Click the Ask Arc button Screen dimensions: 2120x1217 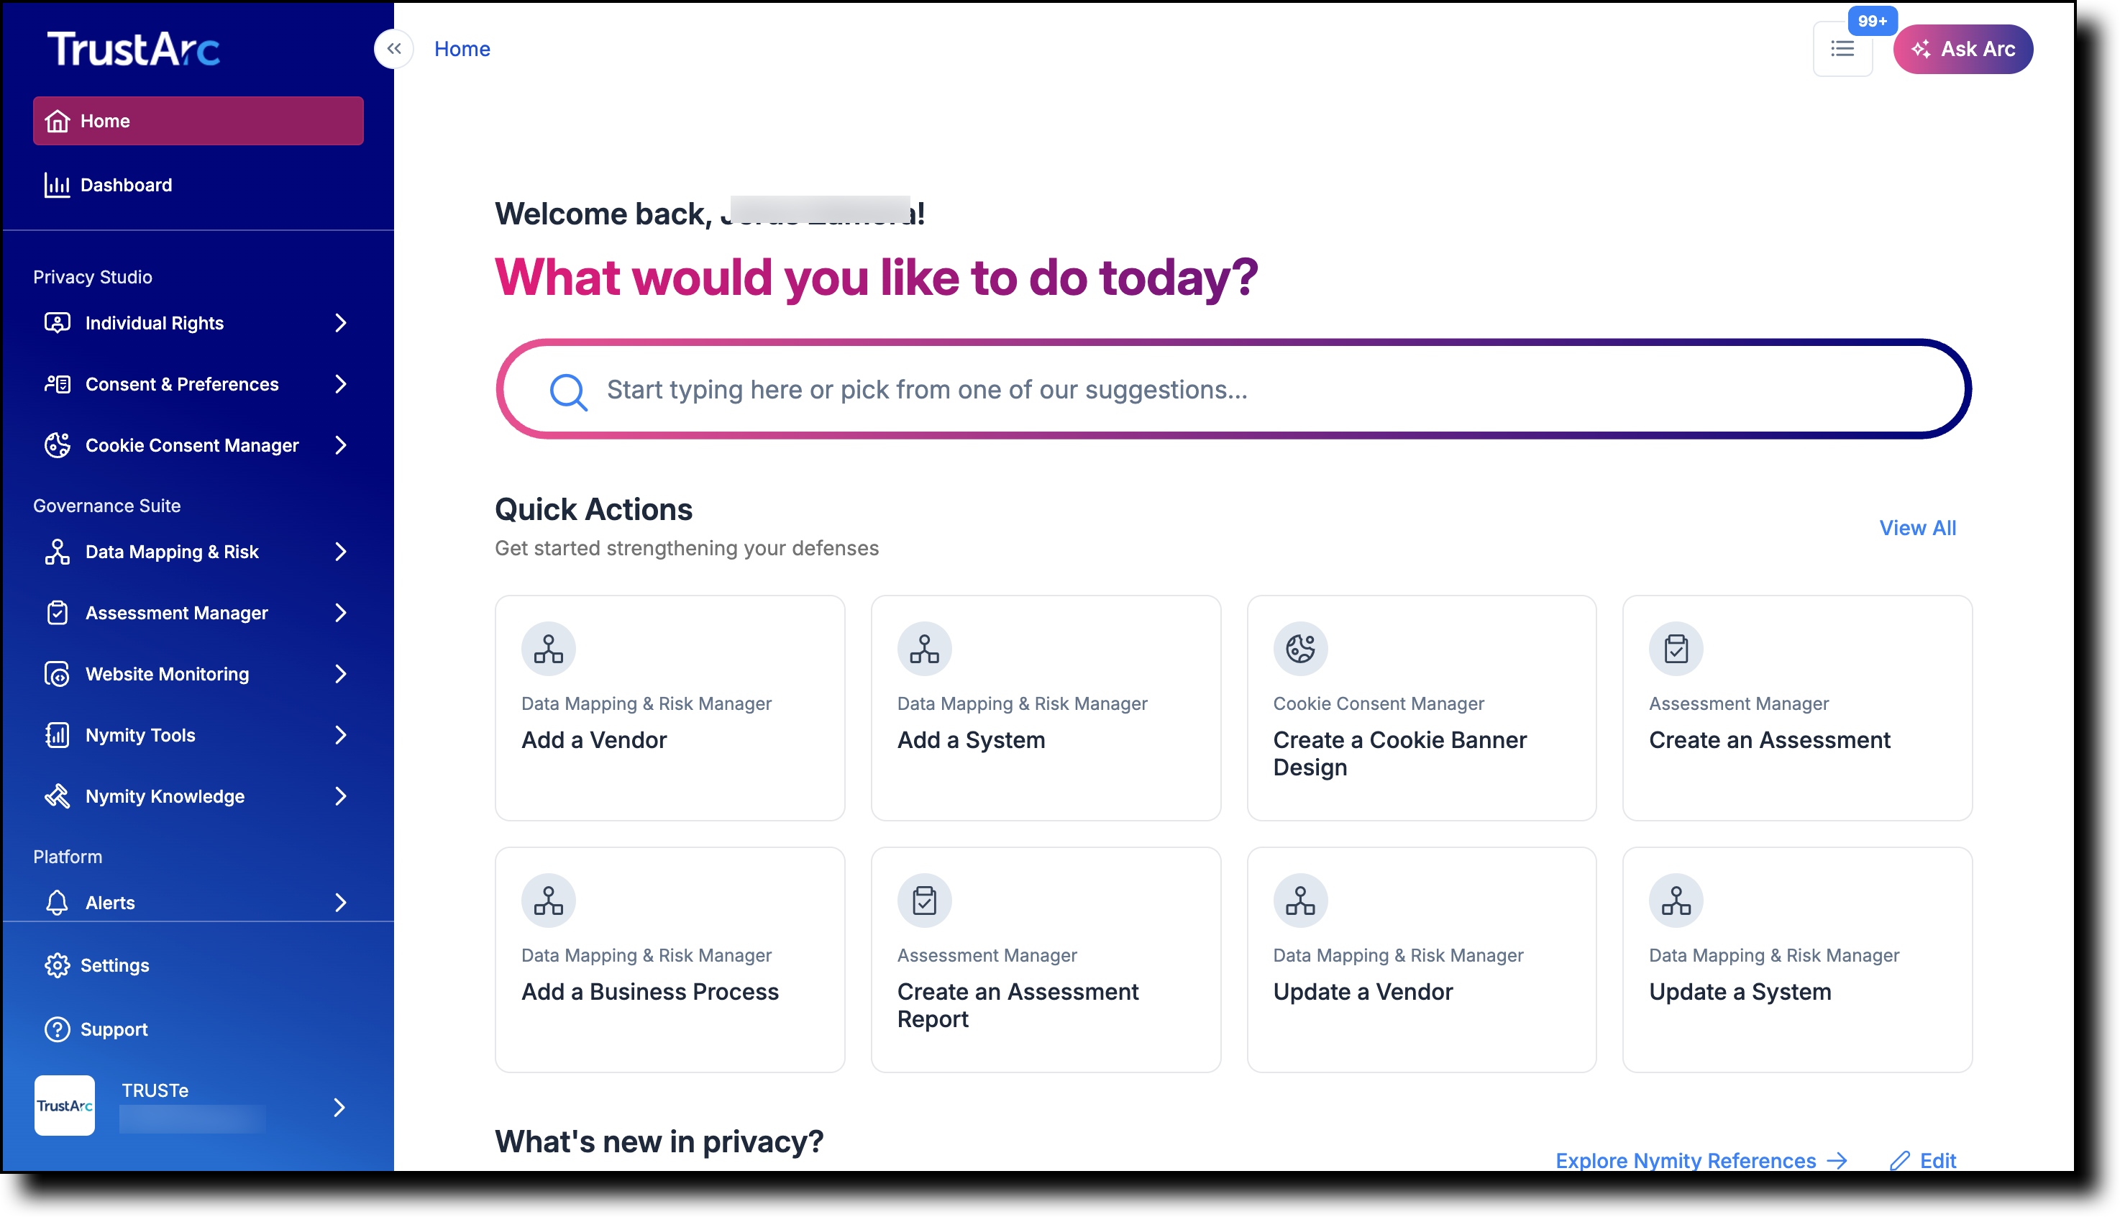click(1962, 48)
